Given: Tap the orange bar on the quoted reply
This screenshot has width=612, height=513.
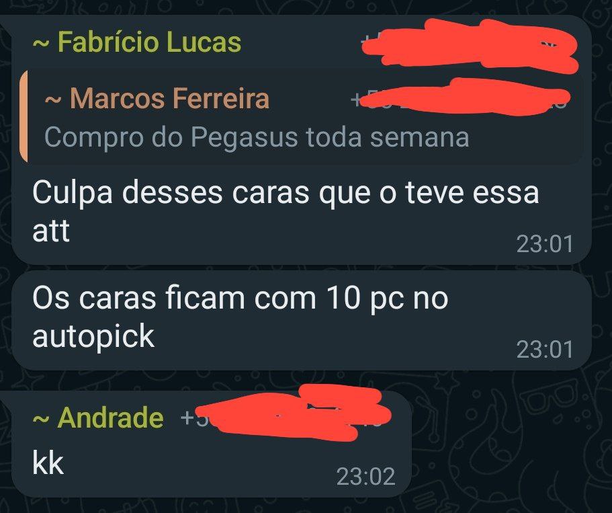Looking at the screenshot, I should point(24,116).
